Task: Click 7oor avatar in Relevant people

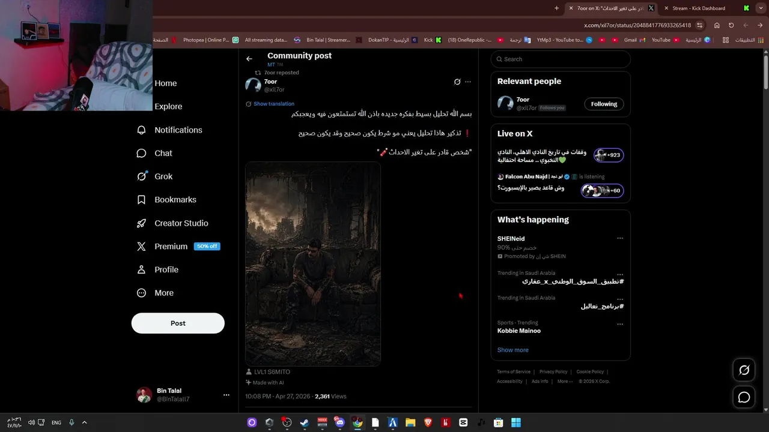Action: pos(505,104)
